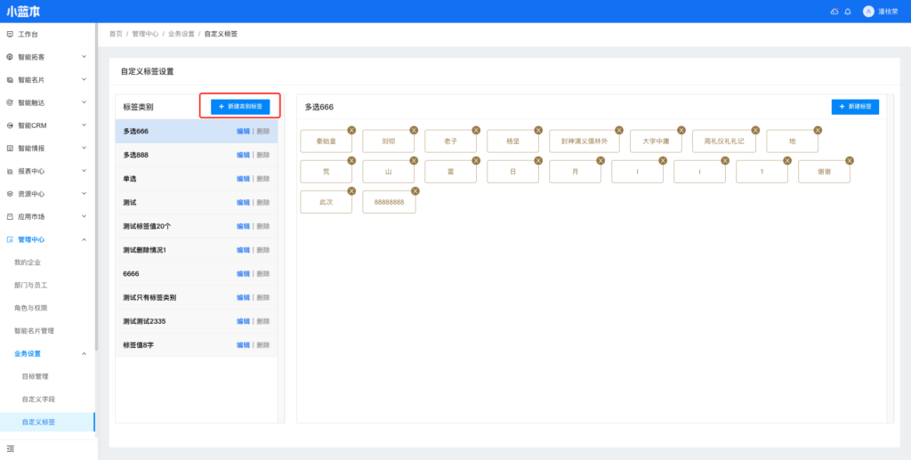Remove the 秦始皇 tag via its X icon

point(351,130)
